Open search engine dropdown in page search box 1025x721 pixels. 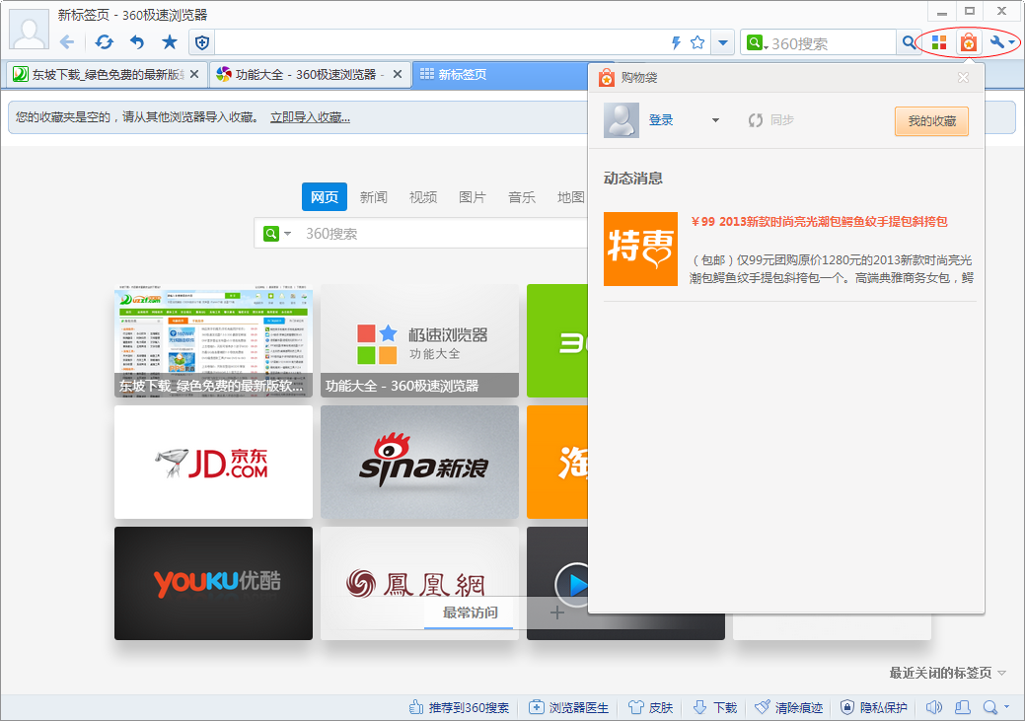point(277,234)
